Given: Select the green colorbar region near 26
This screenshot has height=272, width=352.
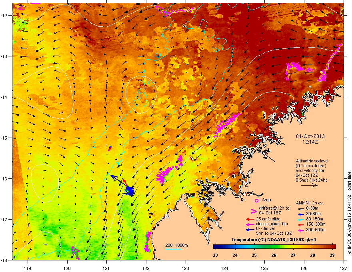Looking at the screenshot, I should tap(274, 246).
